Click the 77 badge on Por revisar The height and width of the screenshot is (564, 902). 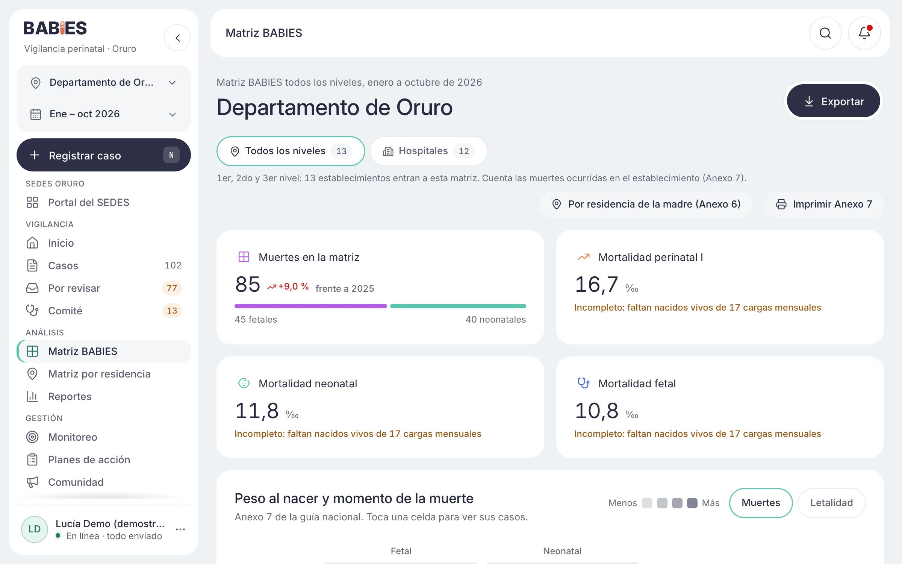[172, 288]
